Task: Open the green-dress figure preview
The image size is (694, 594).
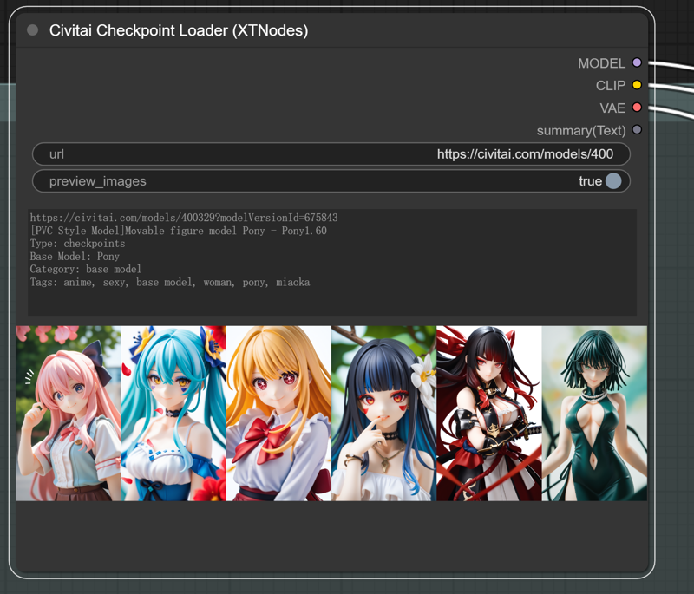Action: click(x=594, y=414)
